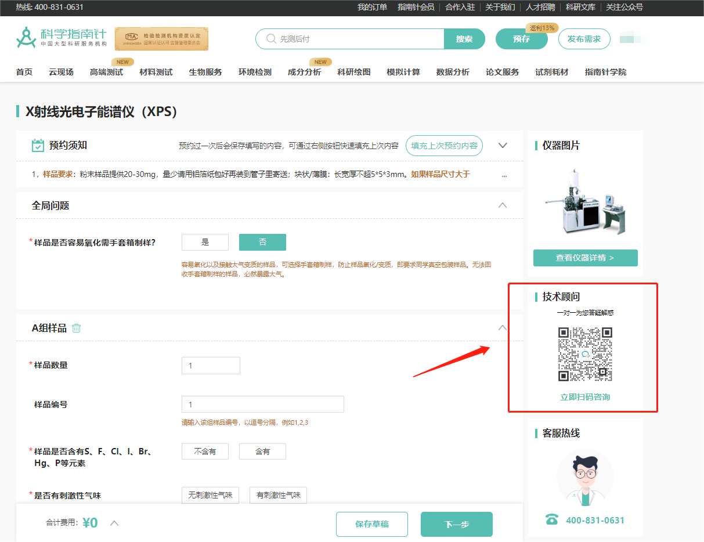This screenshot has width=704, height=542.
Task: Click 填充上次预约内容 to autofill
Action: (x=444, y=146)
